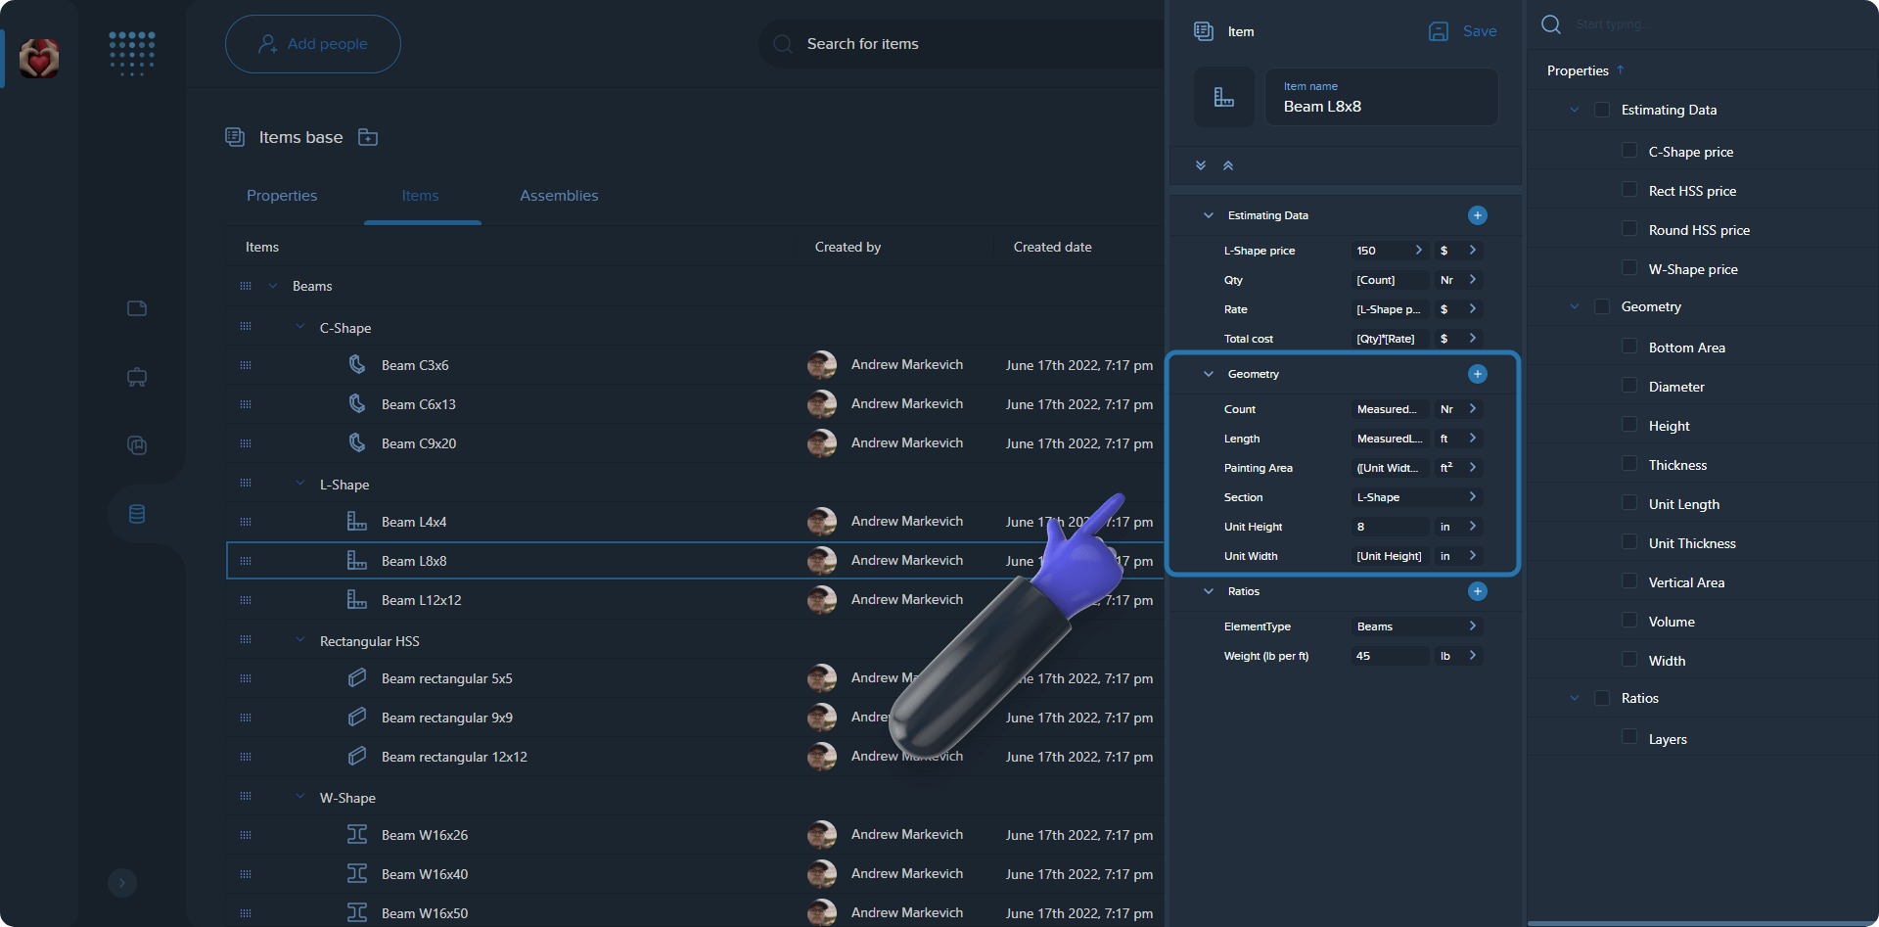Open the Properties tab
Screen dimensions: 1879x927
(x=282, y=196)
